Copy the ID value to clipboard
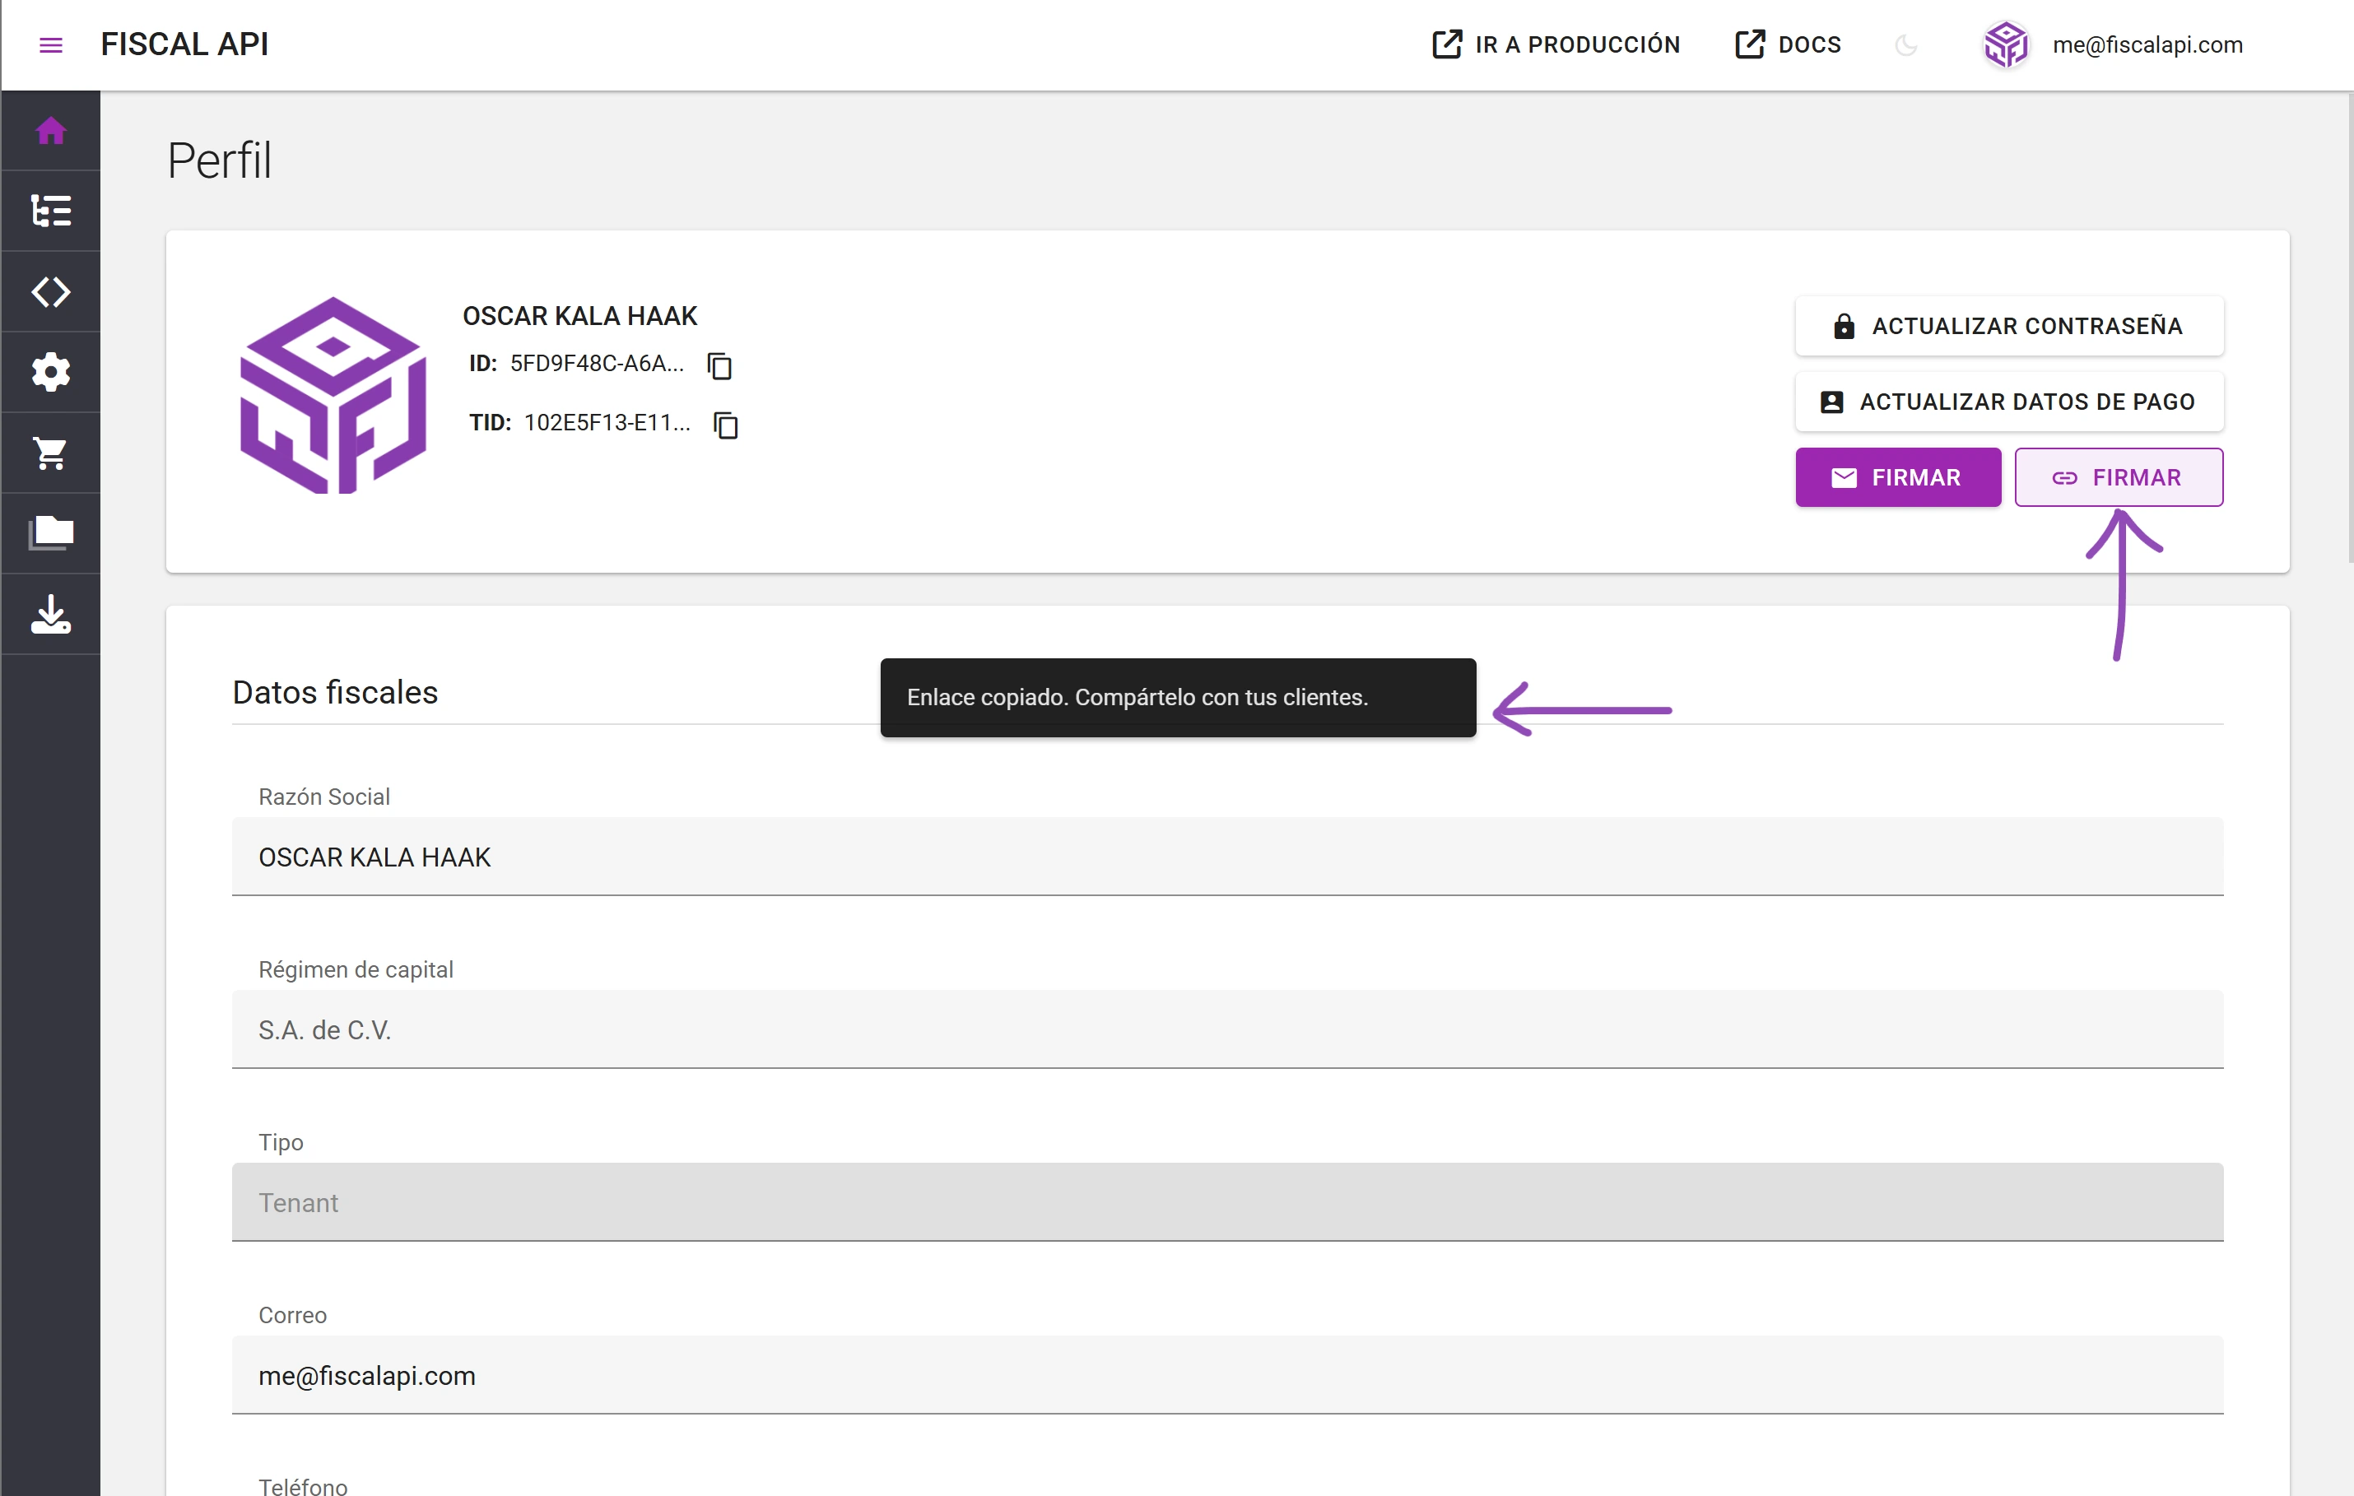 (x=719, y=365)
